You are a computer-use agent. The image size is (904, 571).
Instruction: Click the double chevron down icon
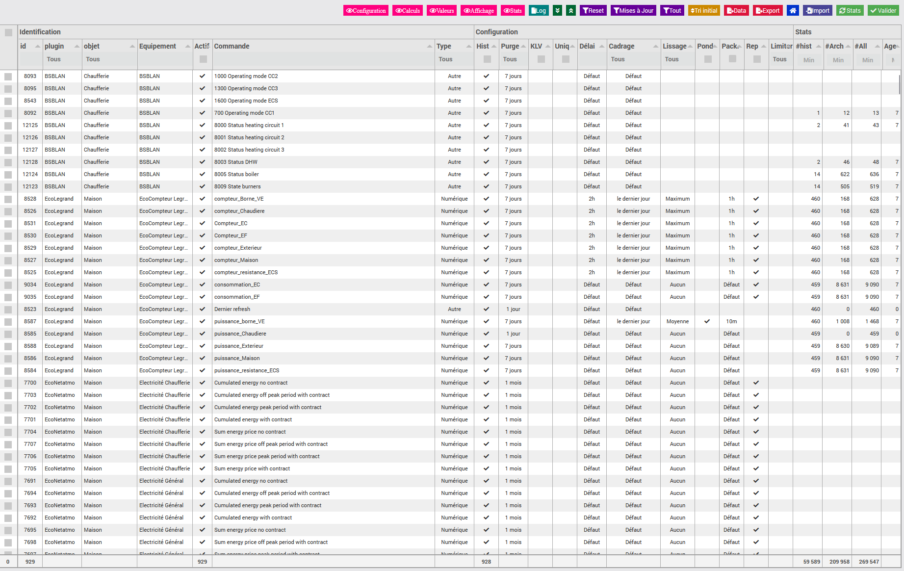tap(557, 10)
